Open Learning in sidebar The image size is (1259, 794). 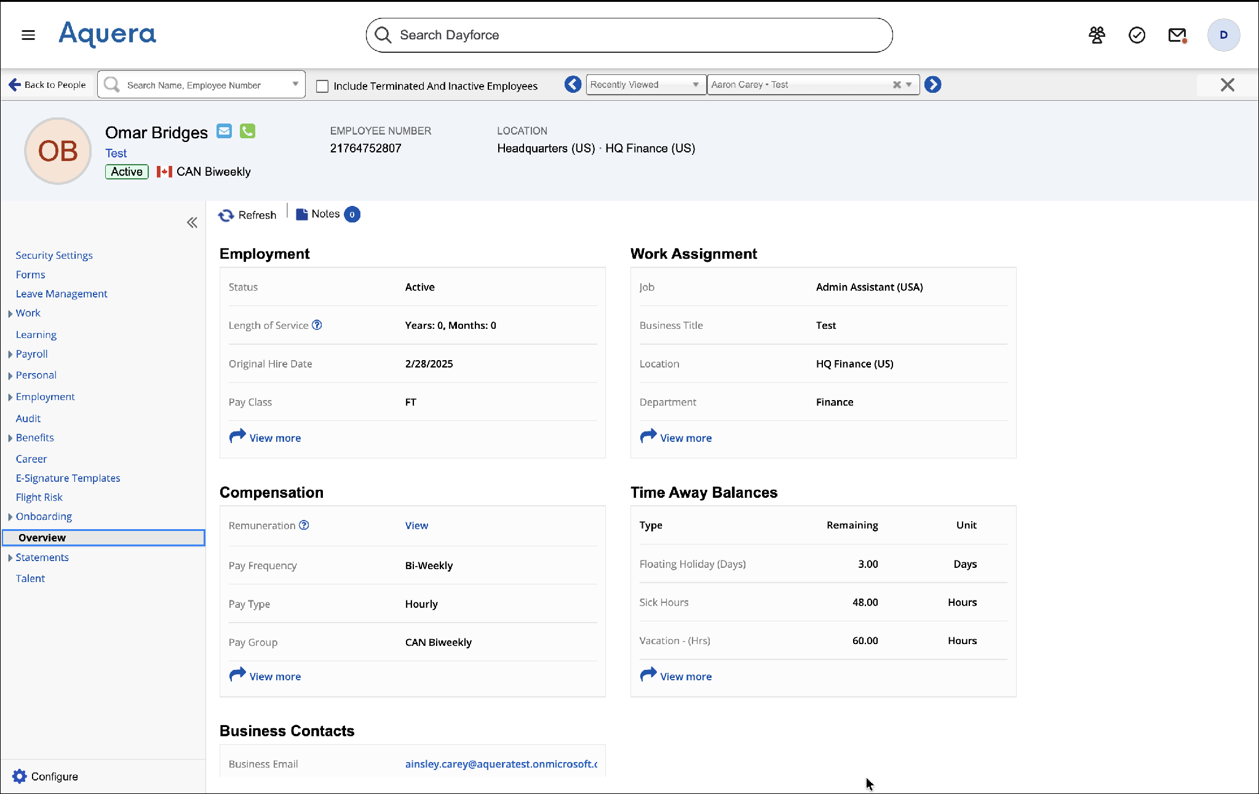tap(36, 334)
